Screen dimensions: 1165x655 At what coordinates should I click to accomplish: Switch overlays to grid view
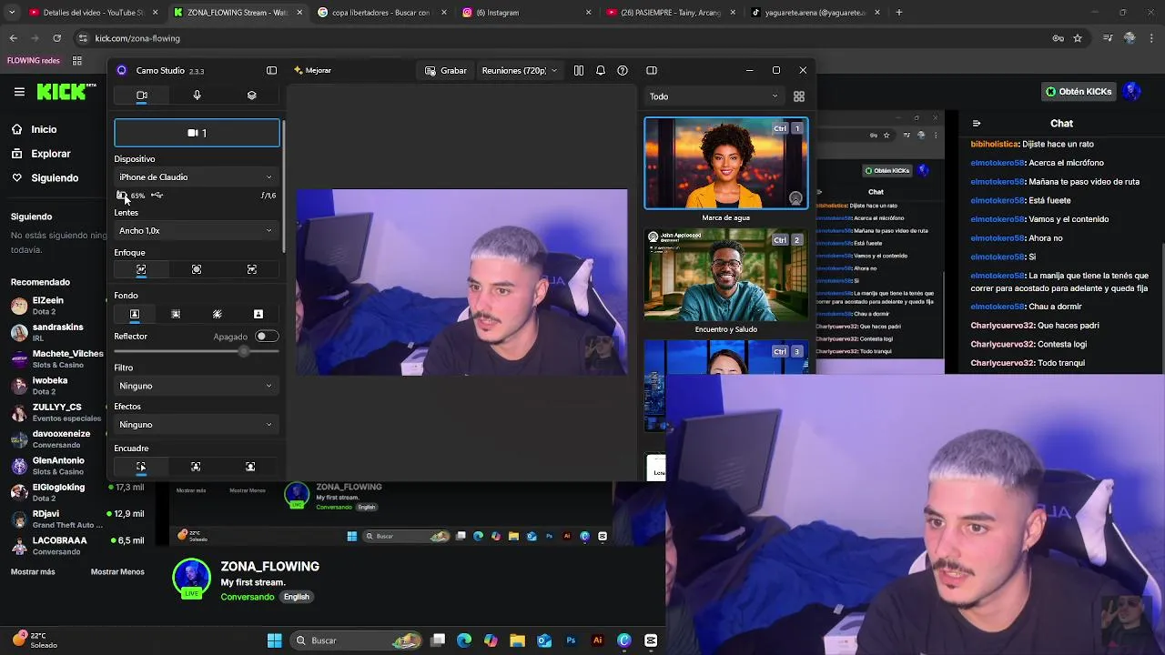[x=799, y=96]
